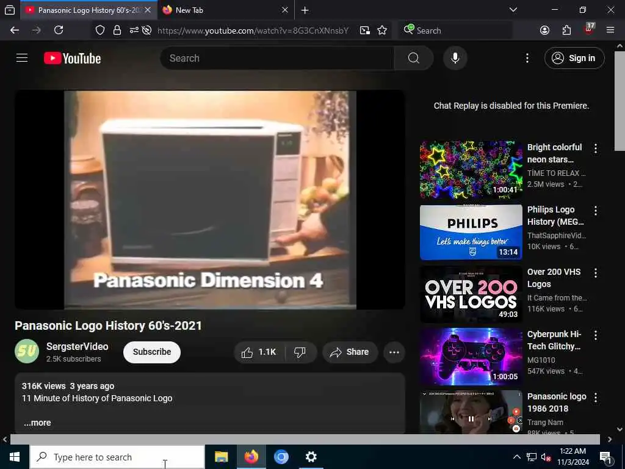Image resolution: width=625 pixels, height=469 pixels.
Task: Open the Cyberpunk gamepad thumbnail
Action: click(x=471, y=356)
